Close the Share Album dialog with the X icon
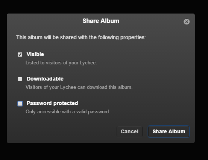208x160 pixels. (x=187, y=21)
